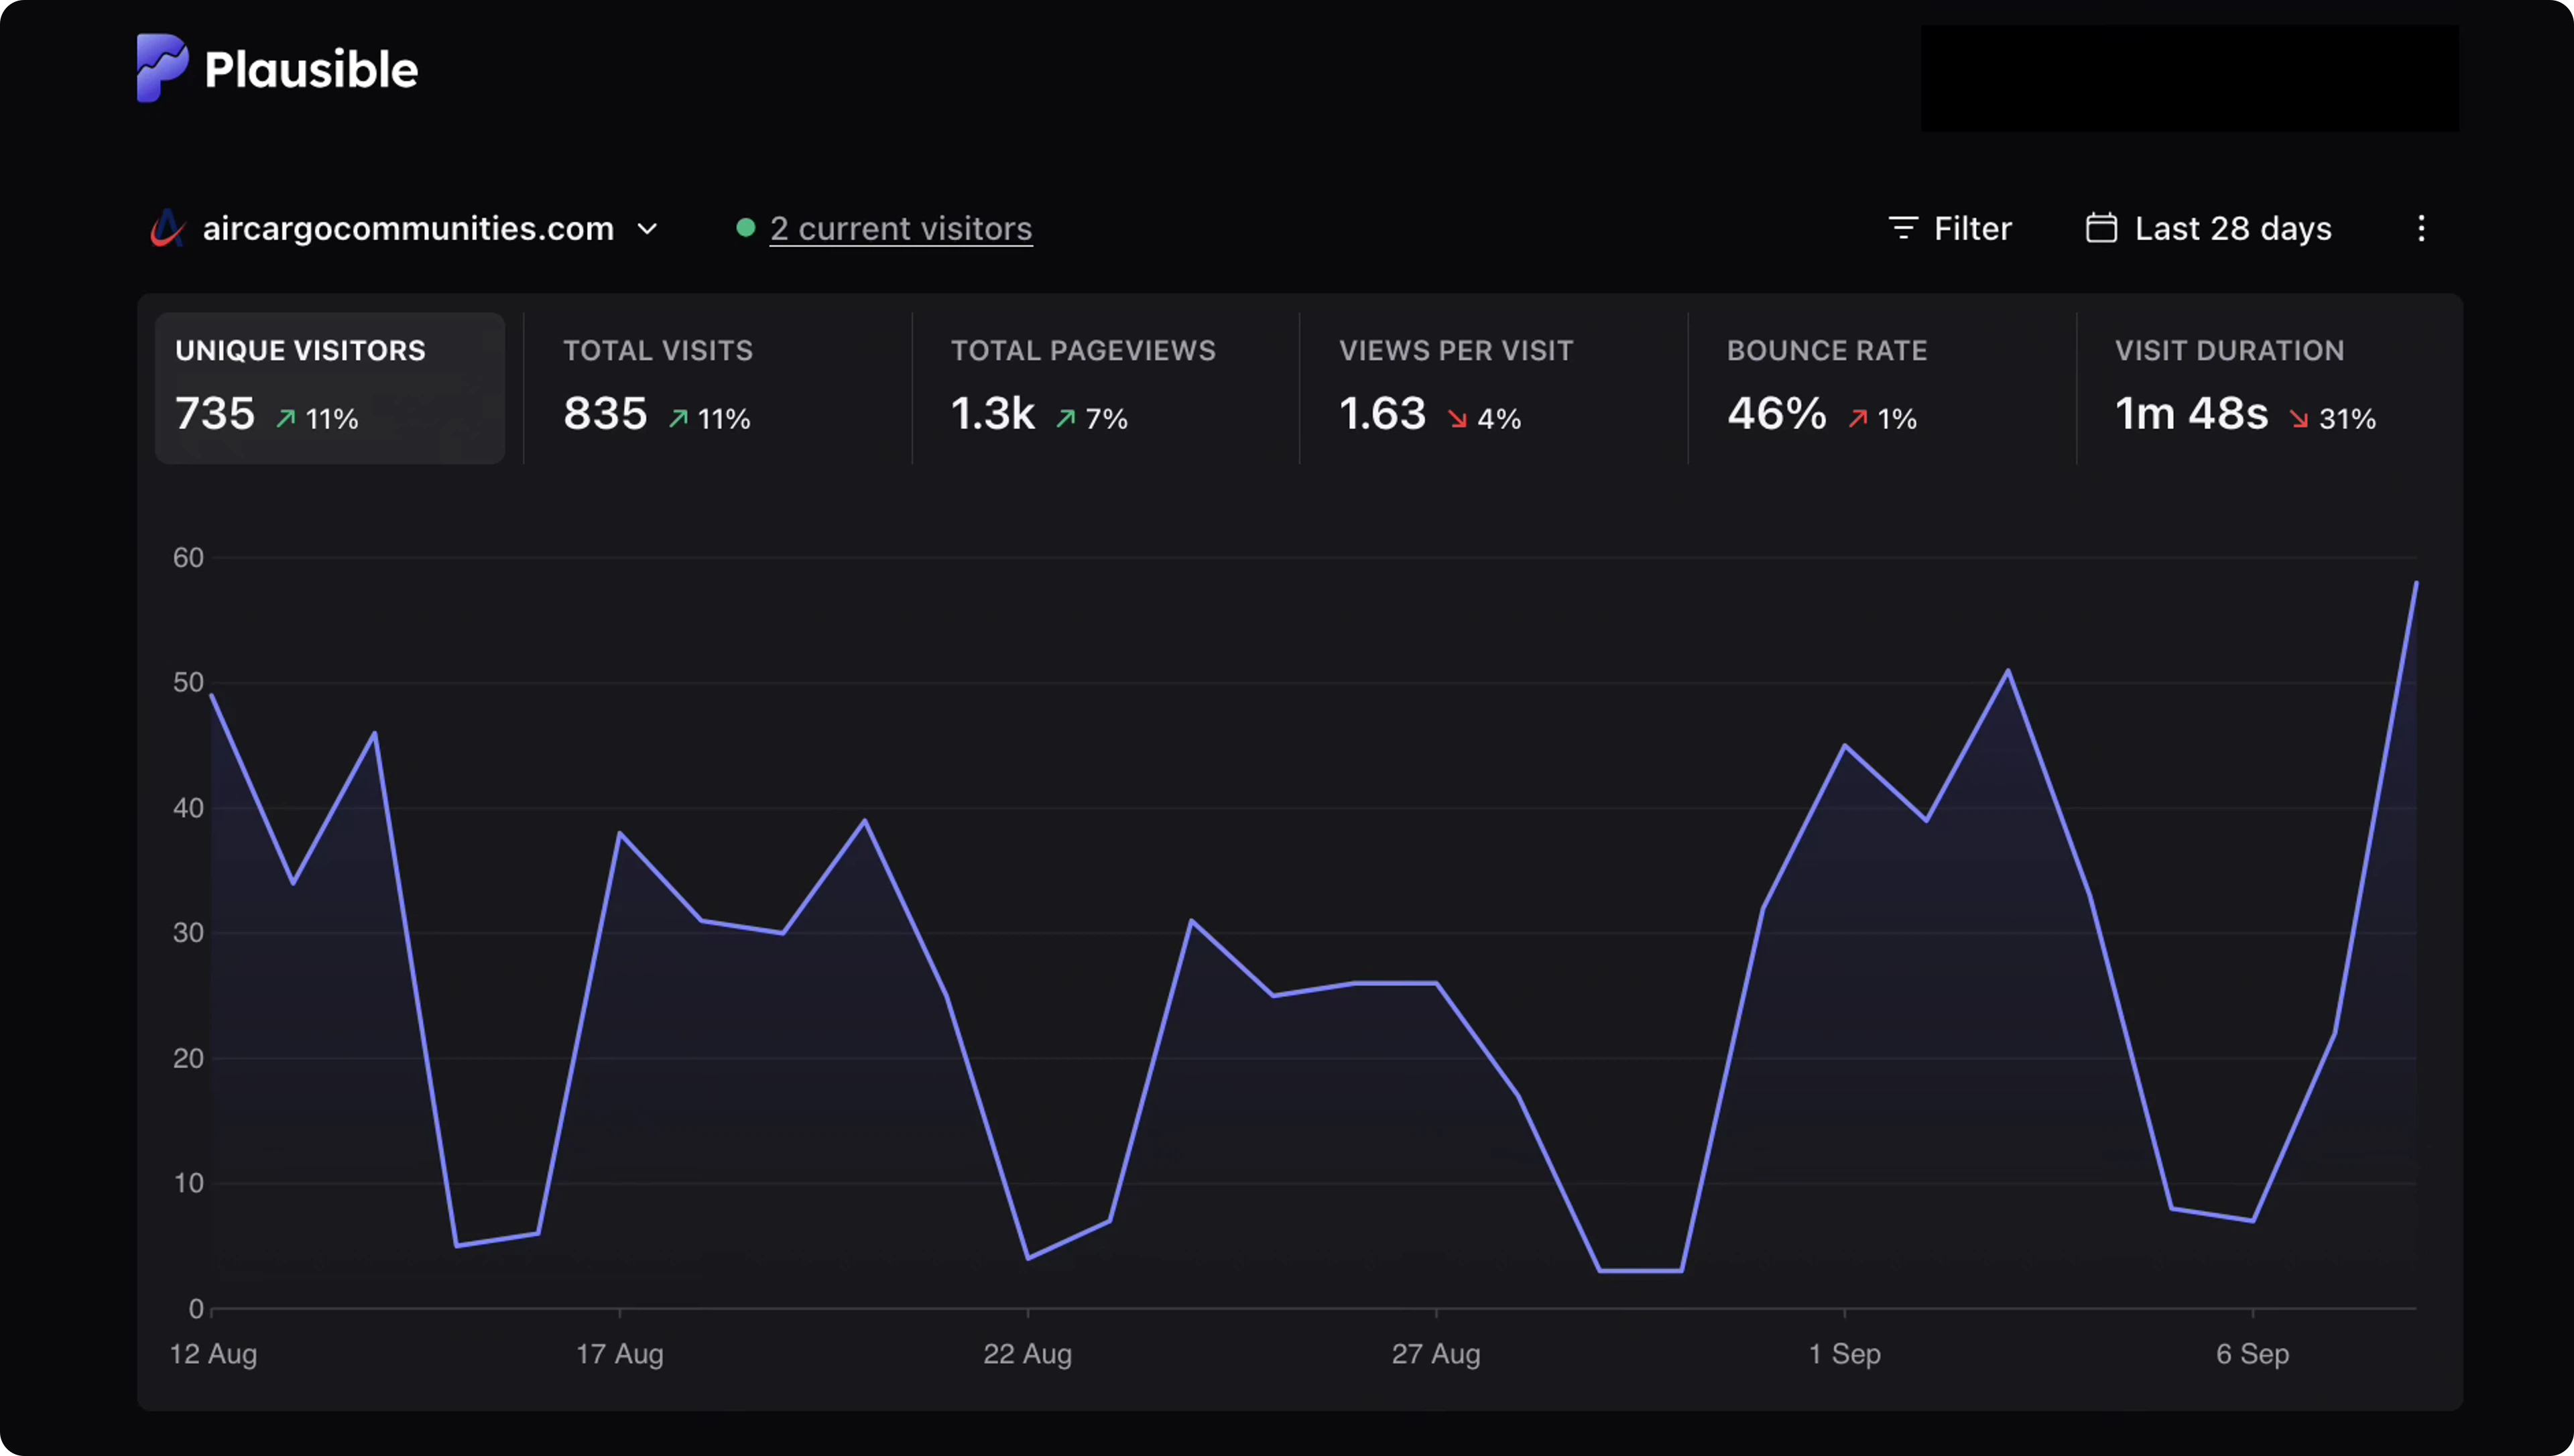Screen dimensions: 2574x1456
Task: Click the green live visitors indicator dot
Action: click(x=745, y=228)
